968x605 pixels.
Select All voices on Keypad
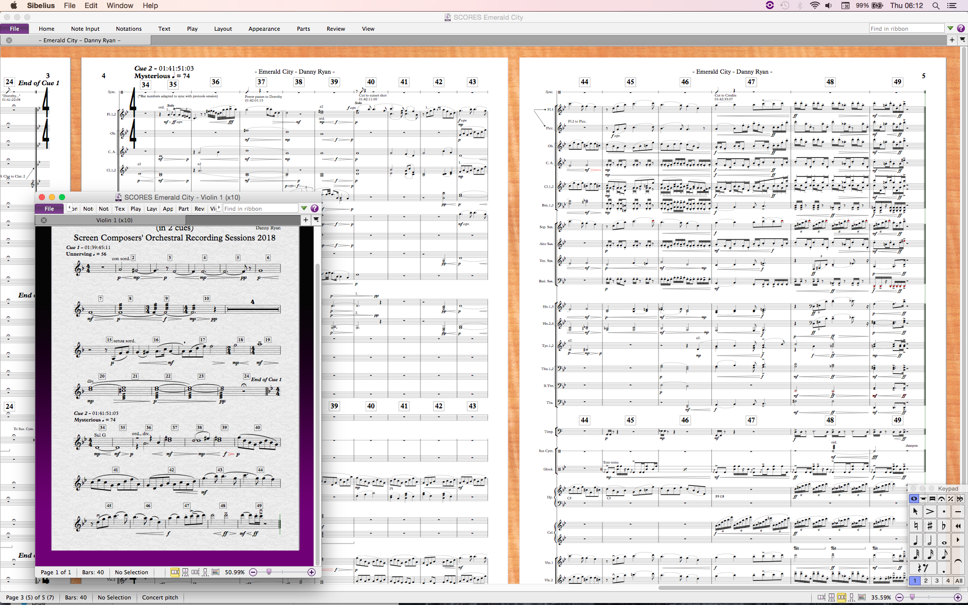959,580
